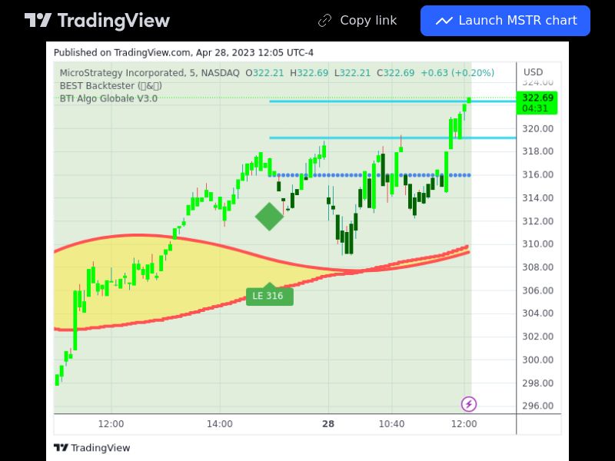This screenshot has height=461, width=615.
Task: Click the close value C322.69
Action: coord(395,73)
